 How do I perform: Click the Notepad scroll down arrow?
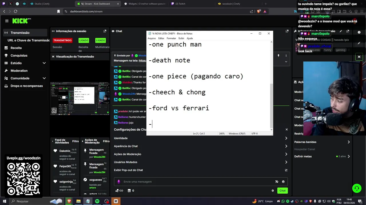point(271,130)
